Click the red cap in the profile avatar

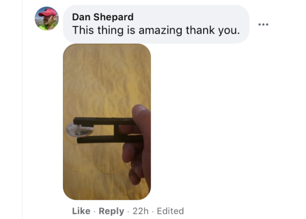pyautogui.click(x=48, y=13)
